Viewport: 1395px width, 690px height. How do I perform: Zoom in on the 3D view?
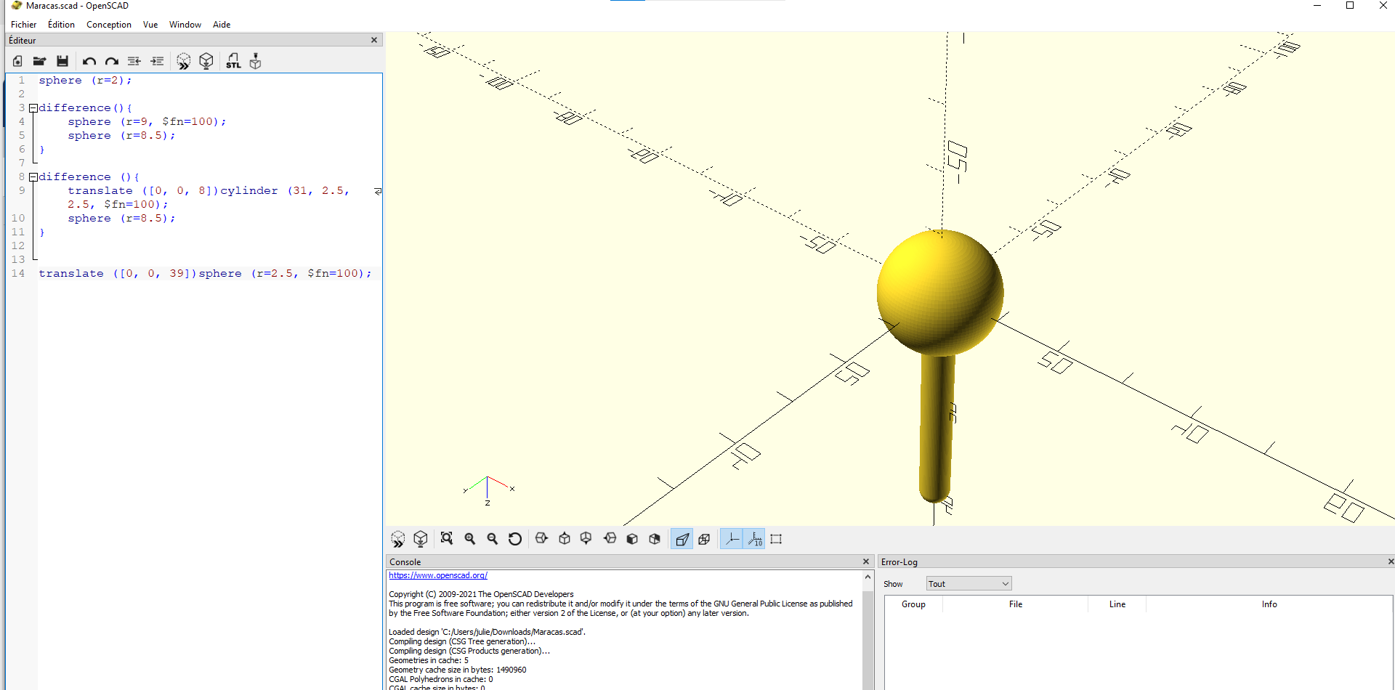(x=470, y=539)
